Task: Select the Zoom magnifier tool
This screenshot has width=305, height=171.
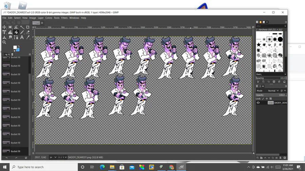Action: (4, 42)
